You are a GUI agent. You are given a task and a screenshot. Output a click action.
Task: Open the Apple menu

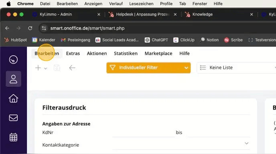click(x=8, y=4)
